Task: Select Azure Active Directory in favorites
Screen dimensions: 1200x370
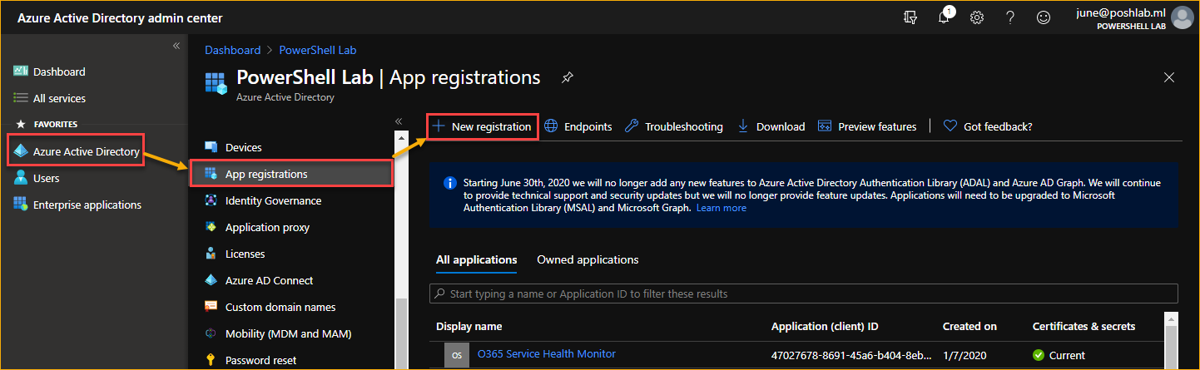Action: [x=75, y=151]
